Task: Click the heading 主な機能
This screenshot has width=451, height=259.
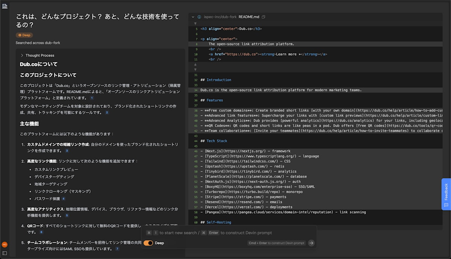Action: coord(29,124)
